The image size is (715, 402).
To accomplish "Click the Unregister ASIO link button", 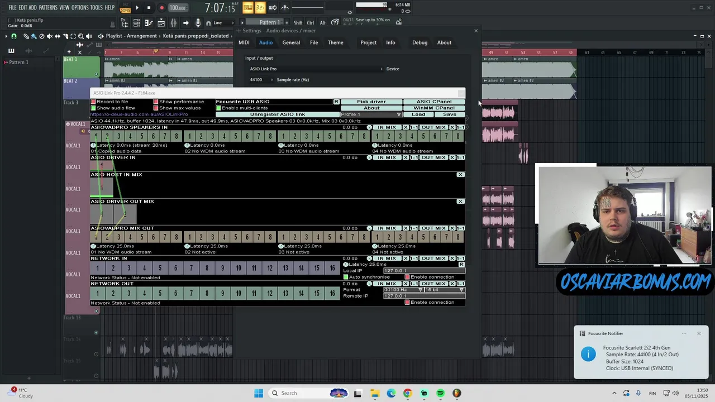I will [278, 114].
